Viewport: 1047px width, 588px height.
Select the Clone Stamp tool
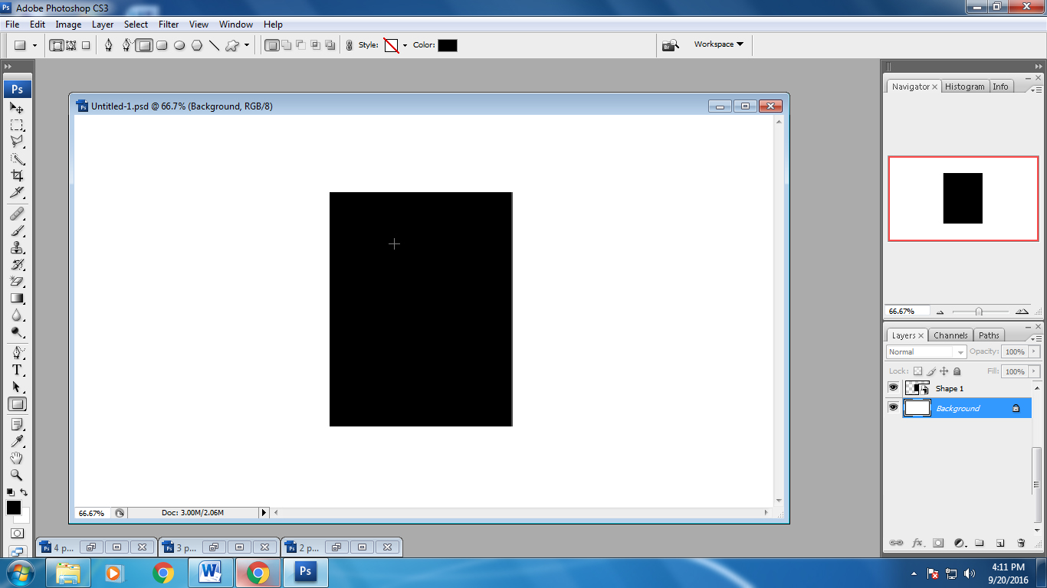(x=17, y=247)
